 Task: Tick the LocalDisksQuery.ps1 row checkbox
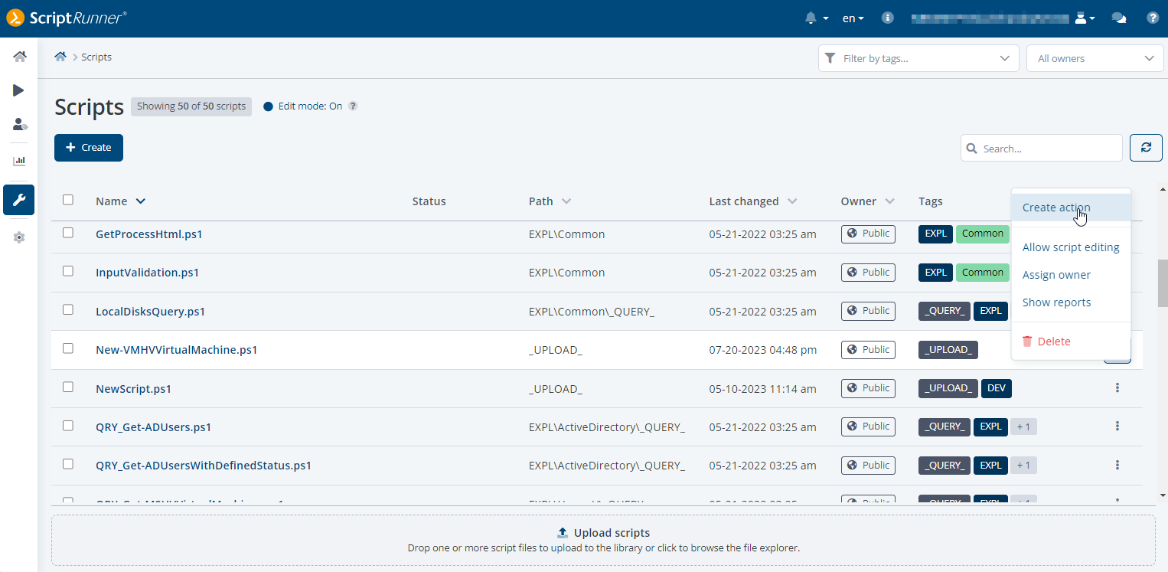click(68, 310)
